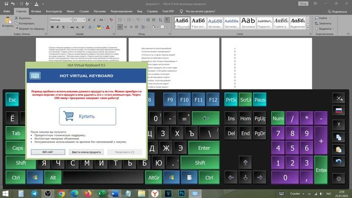352x198 pixels.
Task: Expand the Font group dialog launcher
Action: pyautogui.click(x=114, y=34)
